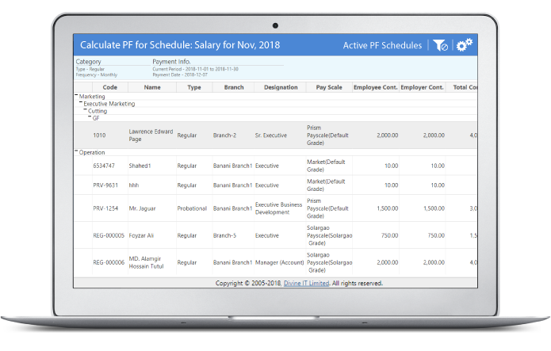Click the Probational type cell
This screenshot has width=551, height=351.
coord(194,208)
